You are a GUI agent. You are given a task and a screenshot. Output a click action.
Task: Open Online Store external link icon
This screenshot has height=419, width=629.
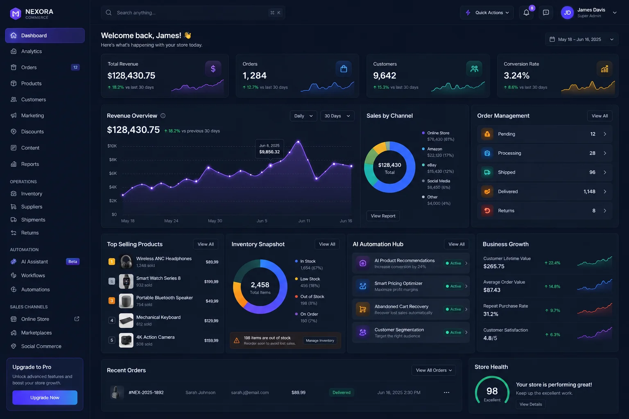(77, 319)
